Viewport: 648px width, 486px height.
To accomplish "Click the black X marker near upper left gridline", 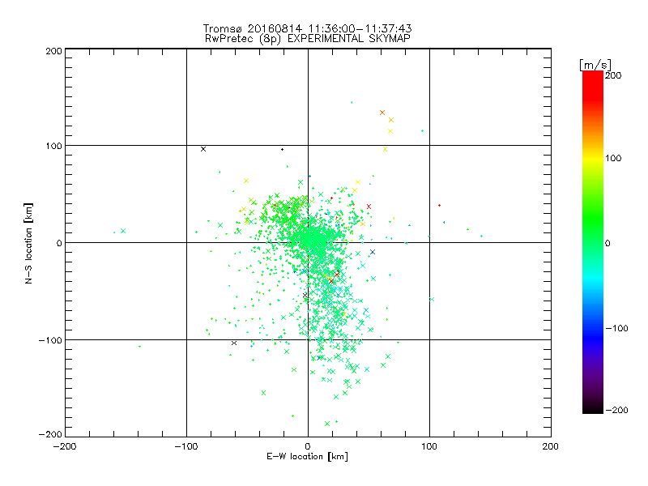I will click(x=203, y=149).
